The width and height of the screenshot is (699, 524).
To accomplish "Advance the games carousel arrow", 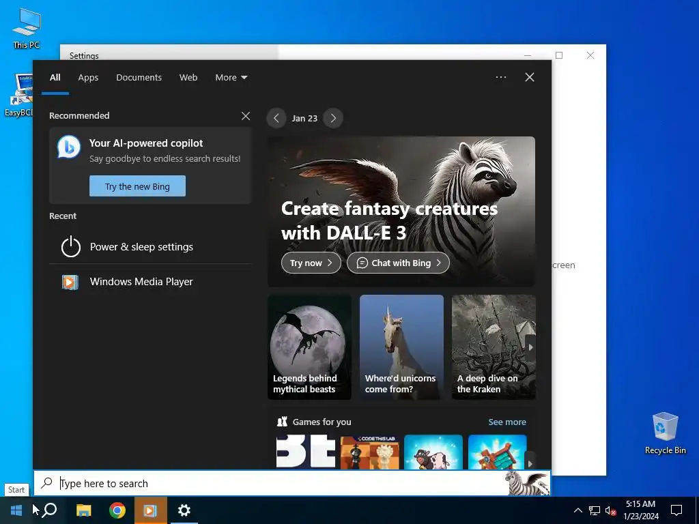I will tap(530, 463).
